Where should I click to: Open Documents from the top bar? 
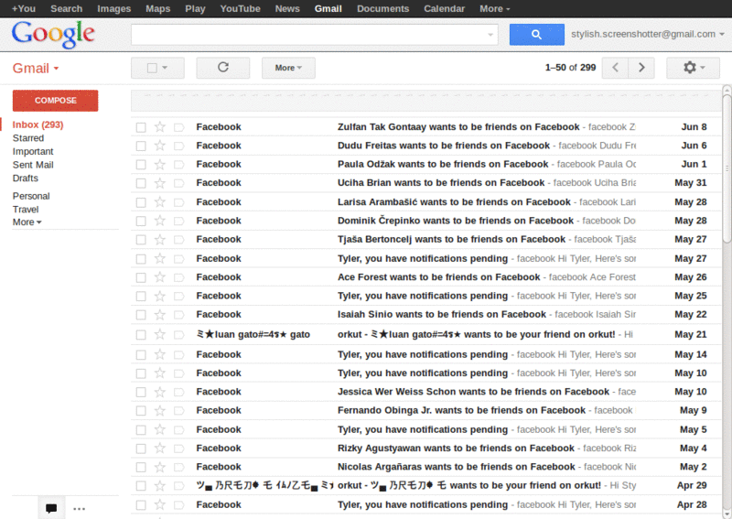click(382, 8)
